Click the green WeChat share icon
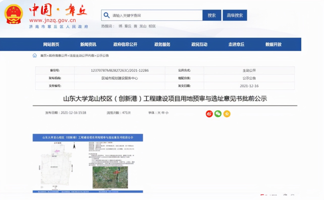 point(218,114)
